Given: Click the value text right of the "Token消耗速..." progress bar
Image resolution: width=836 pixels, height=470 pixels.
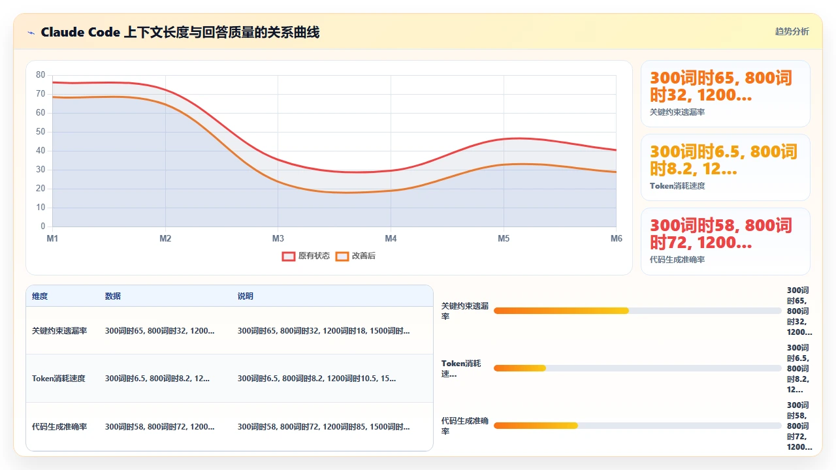Looking at the screenshot, I should [x=798, y=368].
